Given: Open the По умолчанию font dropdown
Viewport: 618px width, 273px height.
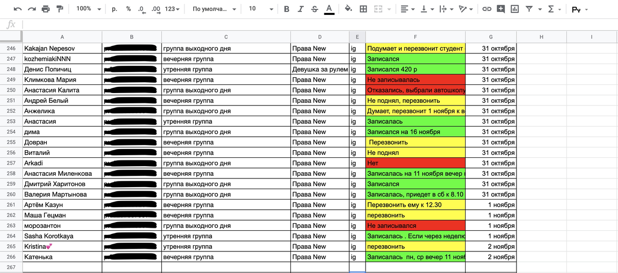Looking at the screenshot, I should click(215, 9).
